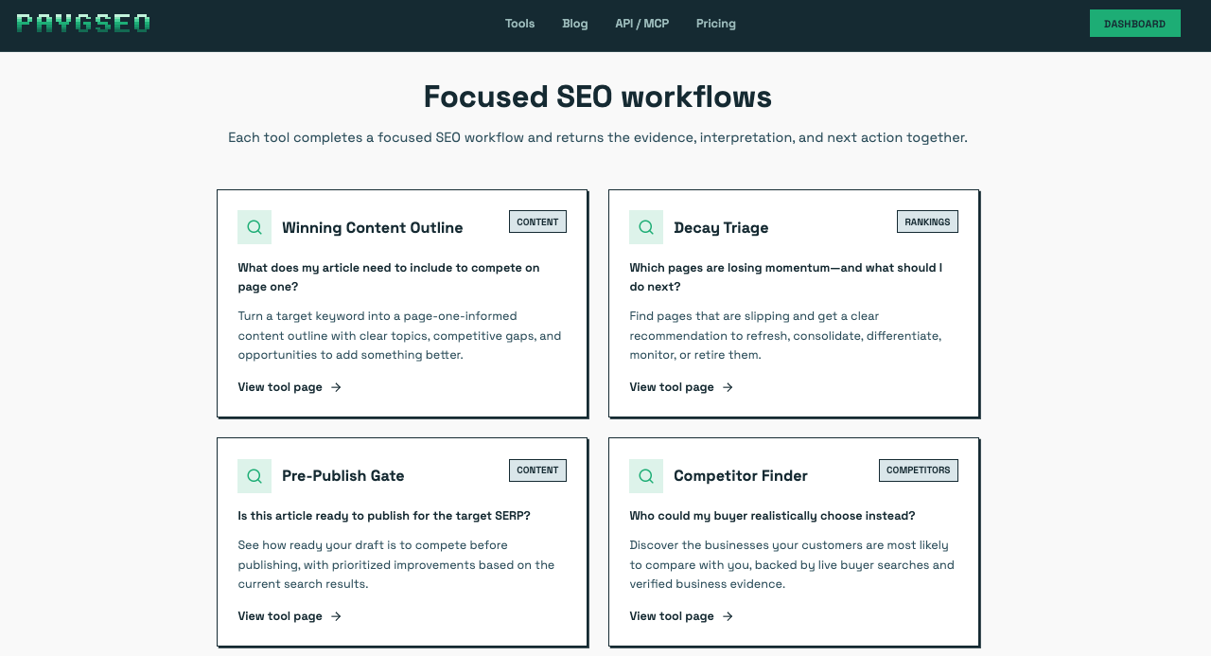This screenshot has height=656, width=1211.
Task: View tool page for Decay Triage
Action: click(x=681, y=387)
